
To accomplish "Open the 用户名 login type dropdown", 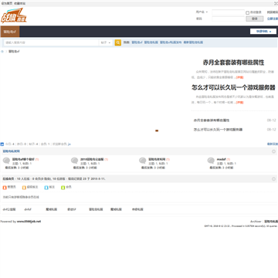I will point(202,12).
